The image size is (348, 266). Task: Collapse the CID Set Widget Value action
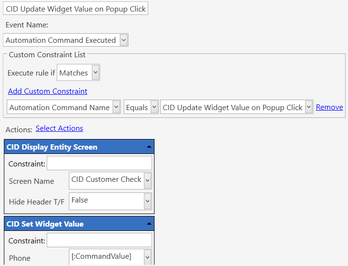coord(149,224)
